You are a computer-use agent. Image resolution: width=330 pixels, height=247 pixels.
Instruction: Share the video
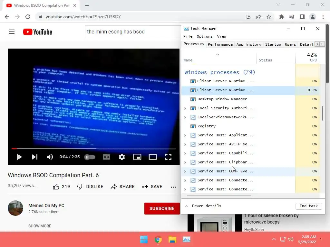[x=122, y=187]
